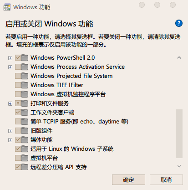Uncheck 适用于 Linux 的 Windows 子系统
Image resolution: width=188 pixels, height=190 pixels.
tap(18, 149)
